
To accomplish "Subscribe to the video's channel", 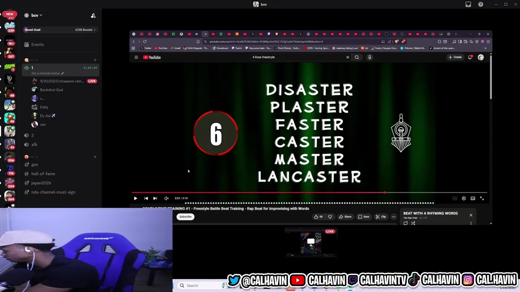I will pyautogui.click(x=185, y=217).
